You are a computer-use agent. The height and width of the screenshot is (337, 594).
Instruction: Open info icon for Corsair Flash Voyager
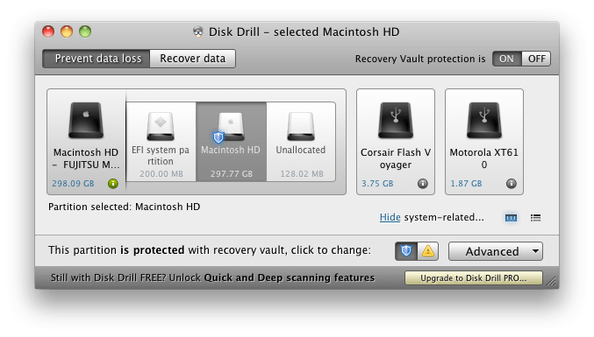[x=423, y=184]
